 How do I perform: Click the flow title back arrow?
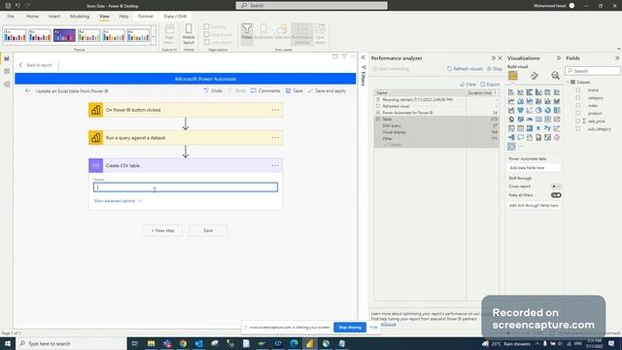click(x=27, y=90)
